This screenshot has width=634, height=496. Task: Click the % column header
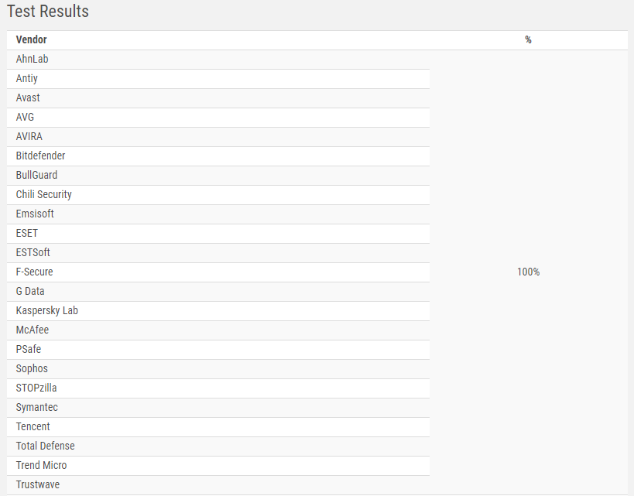coord(528,39)
